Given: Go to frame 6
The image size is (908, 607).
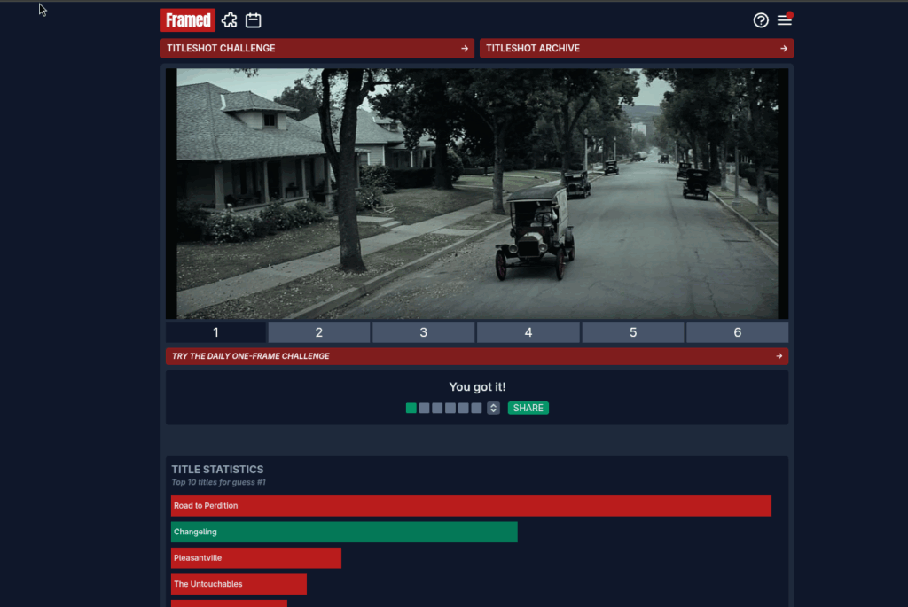Looking at the screenshot, I should [737, 332].
